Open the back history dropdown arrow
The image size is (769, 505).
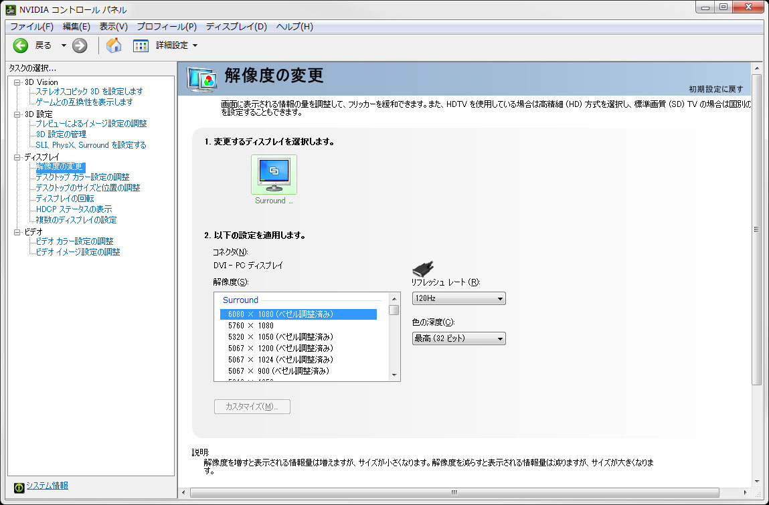(64, 45)
